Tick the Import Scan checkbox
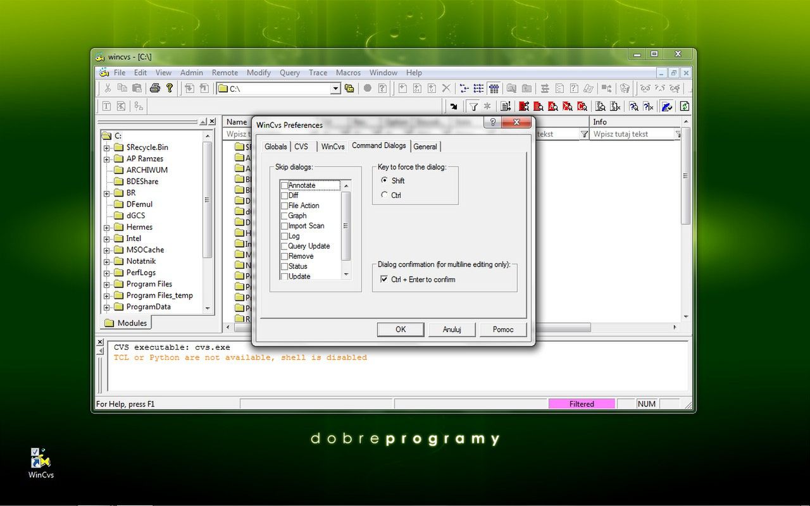Screen dimensions: 810x506 [284, 226]
